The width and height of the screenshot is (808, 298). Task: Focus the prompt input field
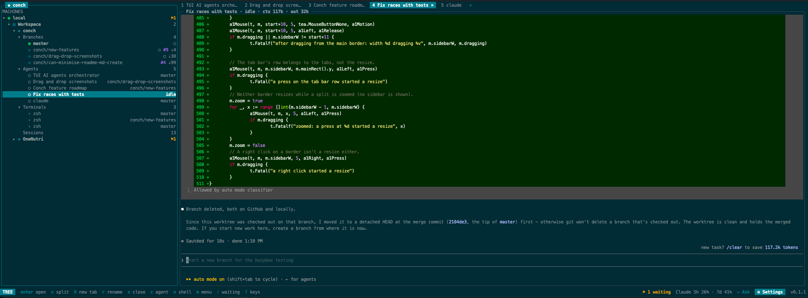[491, 260]
